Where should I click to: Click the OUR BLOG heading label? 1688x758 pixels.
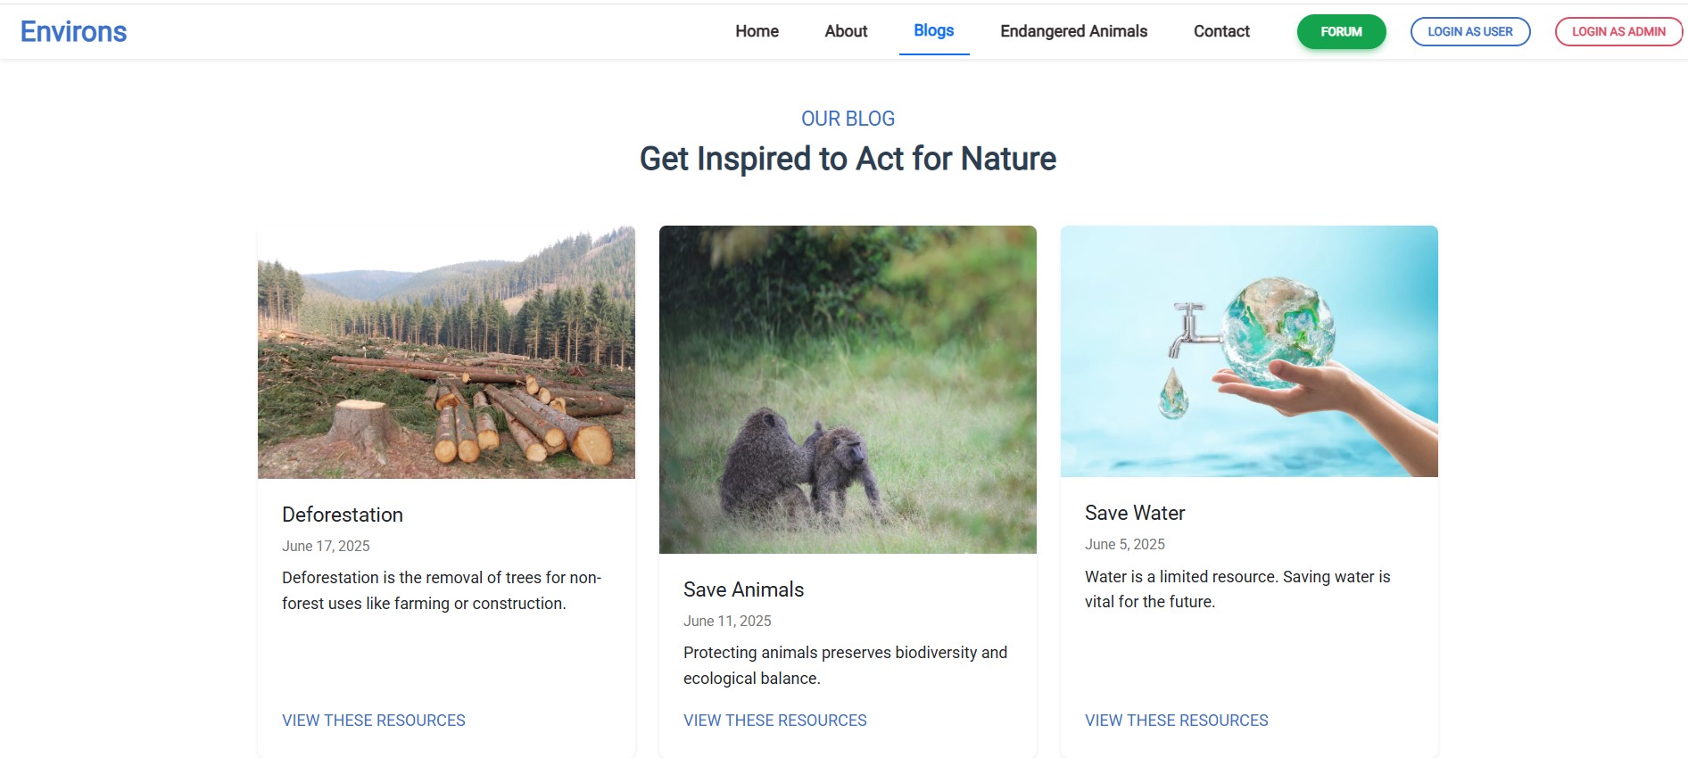(848, 118)
